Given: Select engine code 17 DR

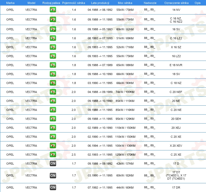Looking at the screenshot, I should [x=176, y=188].
